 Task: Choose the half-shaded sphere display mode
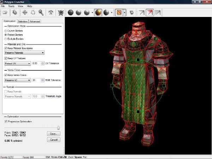106,12
